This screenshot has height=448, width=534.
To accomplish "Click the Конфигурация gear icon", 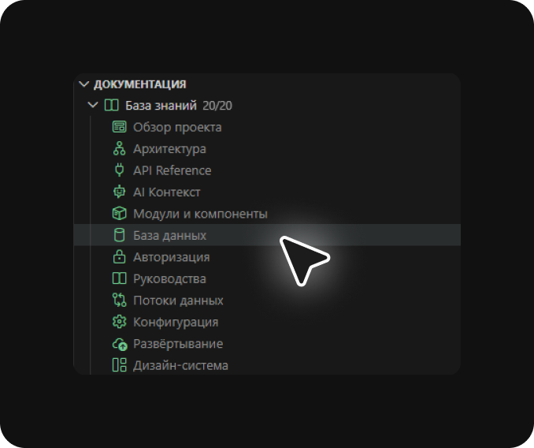I will click(x=119, y=322).
